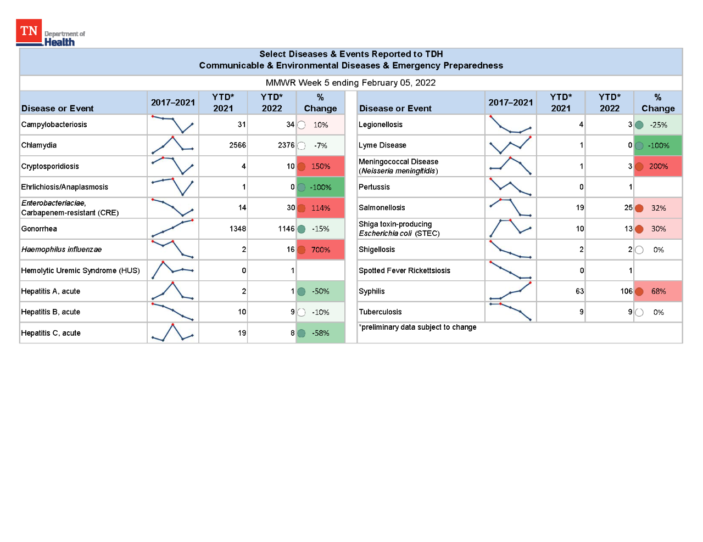Select the green status dot in the Gonorrhea row
The height and width of the screenshot is (542, 703).
[302, 229]
